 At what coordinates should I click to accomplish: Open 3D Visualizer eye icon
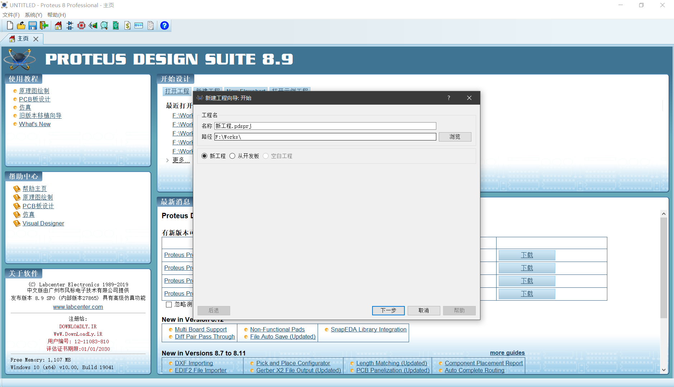(93, 25)
